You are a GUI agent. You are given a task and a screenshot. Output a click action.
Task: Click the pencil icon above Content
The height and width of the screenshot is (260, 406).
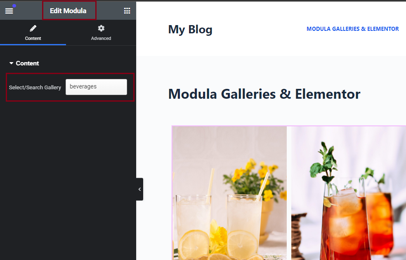[x=33, y=28]
